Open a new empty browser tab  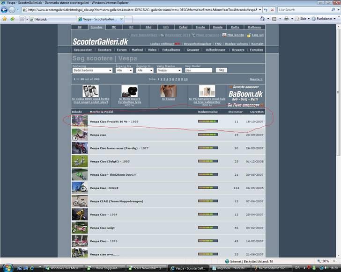tap(128, 19)
